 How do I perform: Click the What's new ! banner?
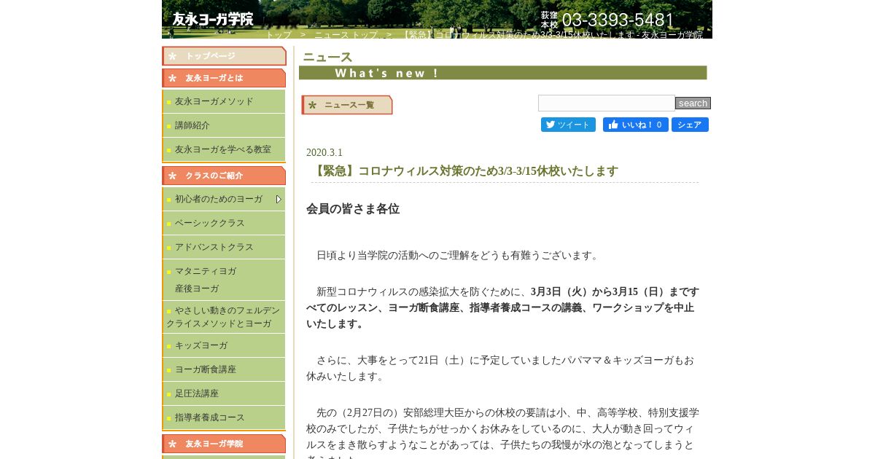click(502, 73)
